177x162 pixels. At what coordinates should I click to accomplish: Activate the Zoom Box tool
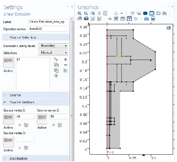(92, 13)
